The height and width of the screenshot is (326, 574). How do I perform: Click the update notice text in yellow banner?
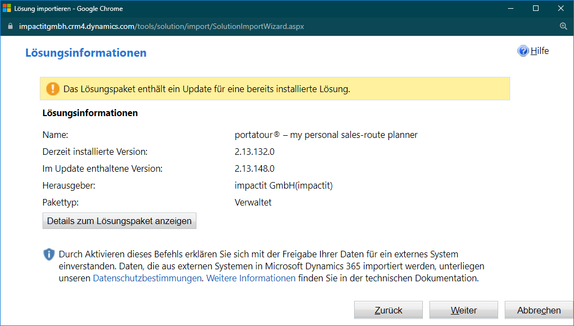(x=207, y=89)
